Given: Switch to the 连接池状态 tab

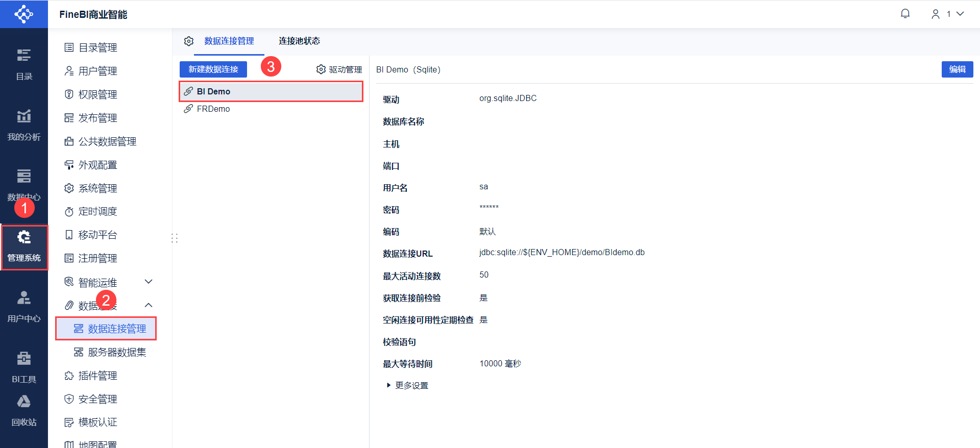Looking at the screenshot, I should [x=299, y=41].
